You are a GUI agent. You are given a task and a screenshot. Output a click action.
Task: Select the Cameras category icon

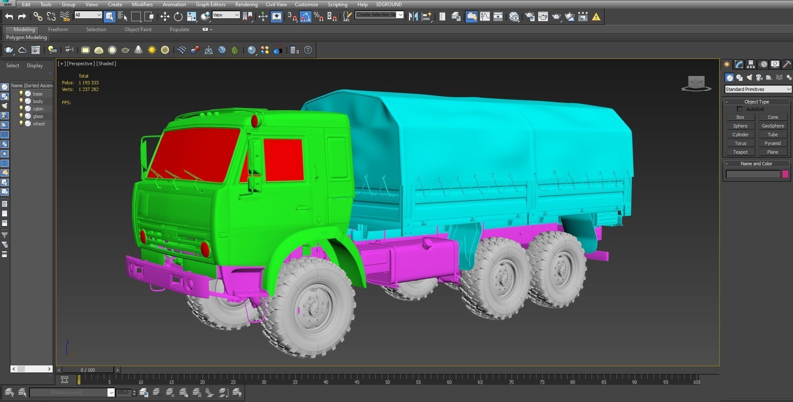pos(759,78)
